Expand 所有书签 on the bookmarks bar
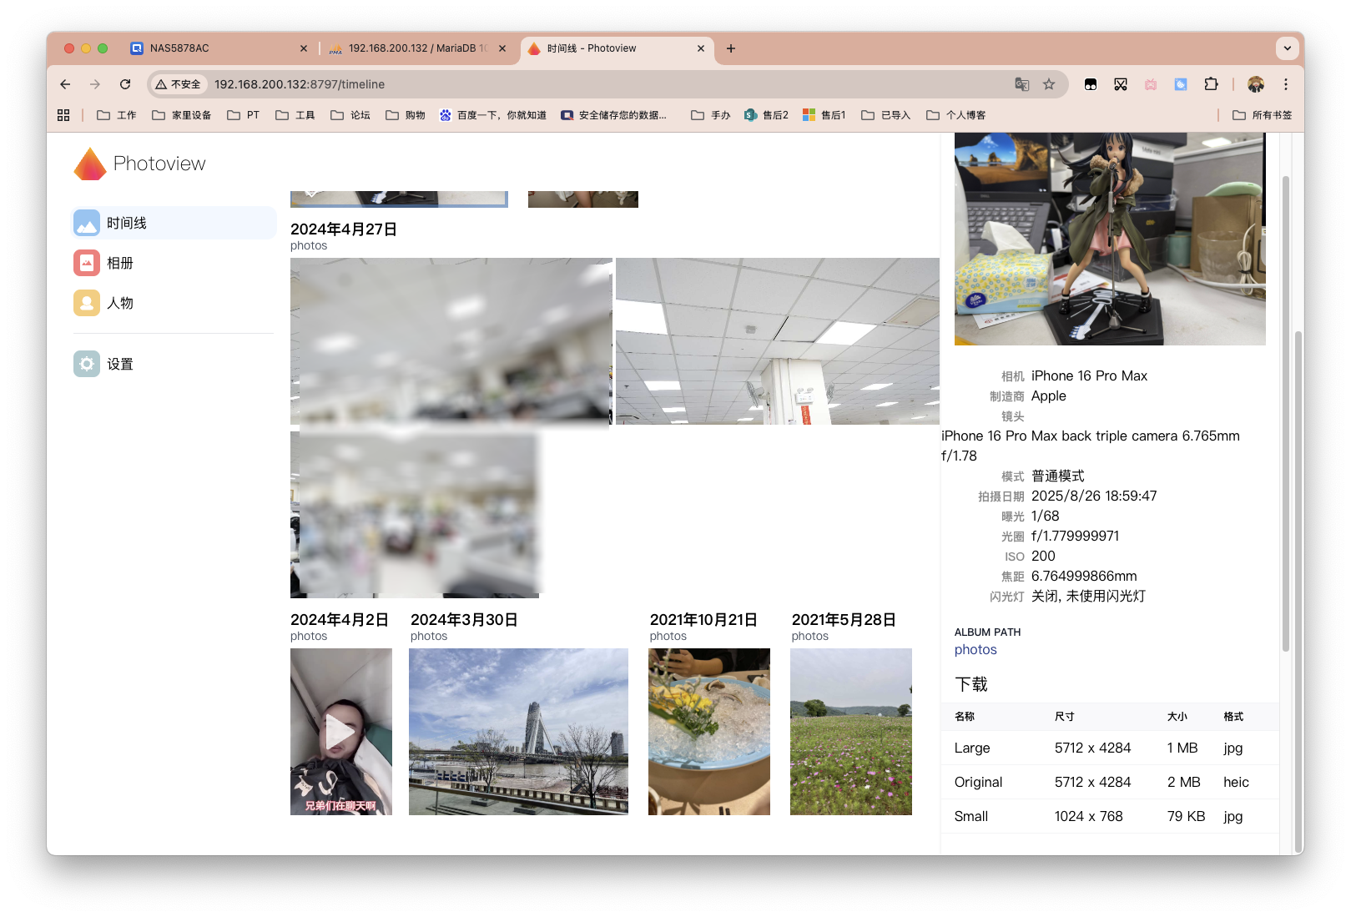1351x917 pixels. [1262, 114]
